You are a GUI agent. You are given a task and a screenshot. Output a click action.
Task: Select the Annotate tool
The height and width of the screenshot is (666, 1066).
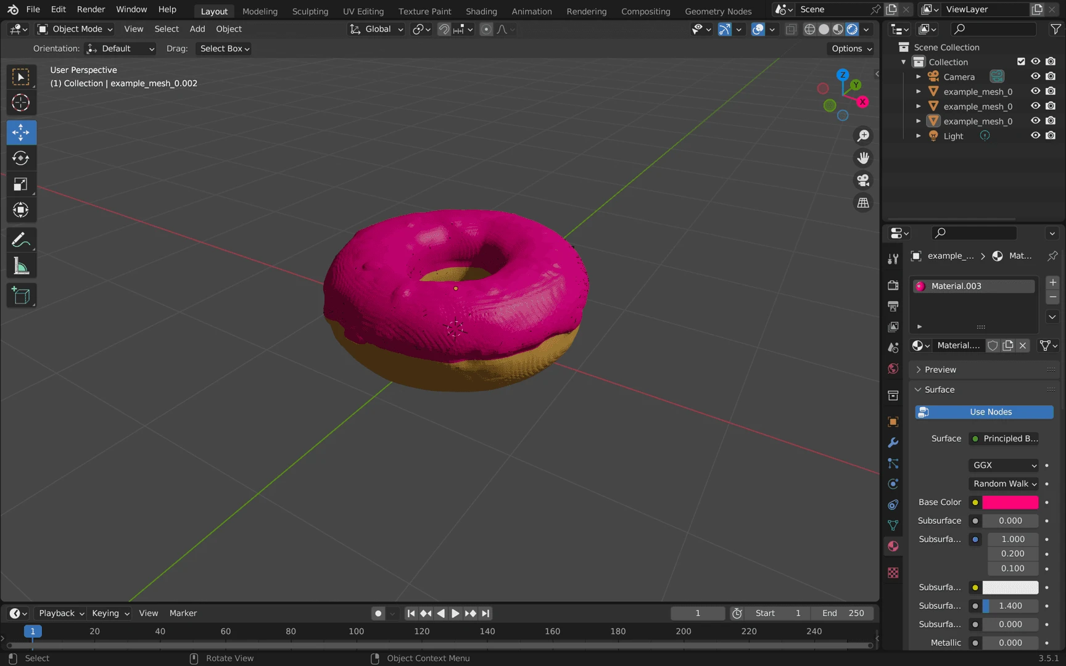(21, 239)
